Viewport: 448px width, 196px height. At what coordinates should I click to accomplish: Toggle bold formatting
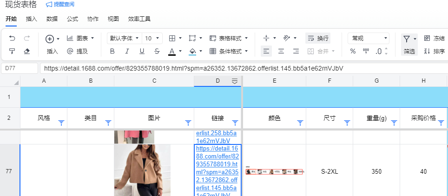point(112,51)
